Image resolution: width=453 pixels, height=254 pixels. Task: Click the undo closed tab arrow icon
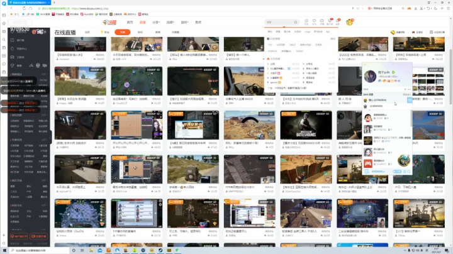click(x=428, y=8)
